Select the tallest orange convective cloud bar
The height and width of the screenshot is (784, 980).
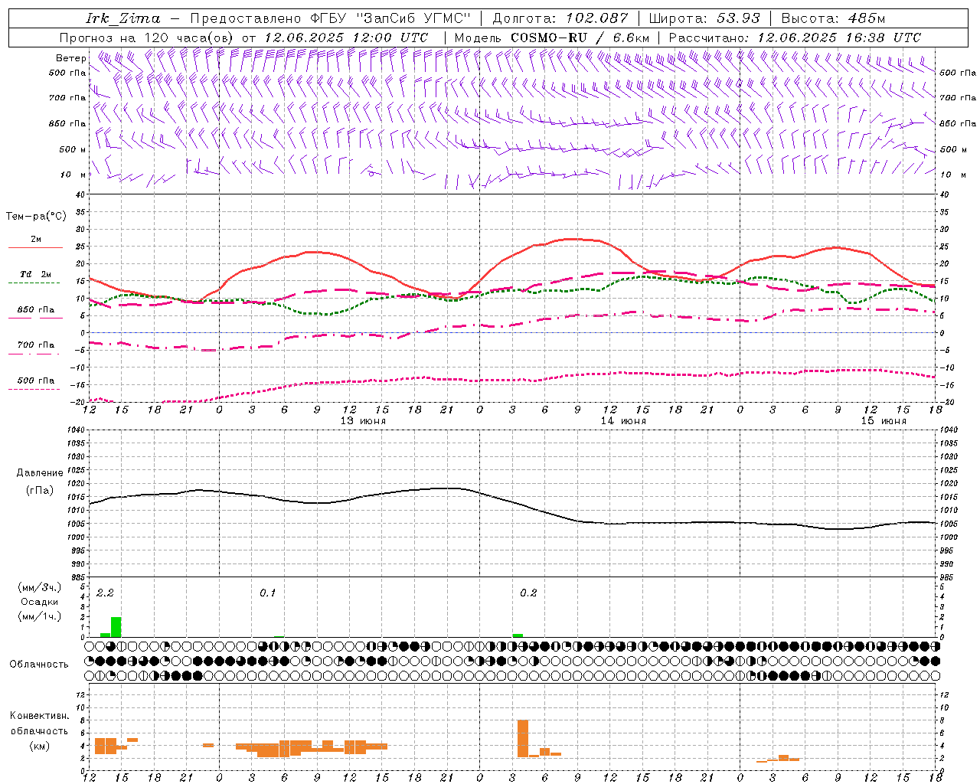[x=523, y=739]
